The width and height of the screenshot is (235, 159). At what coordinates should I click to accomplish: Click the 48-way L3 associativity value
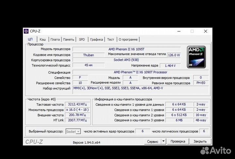coord(201,120)
